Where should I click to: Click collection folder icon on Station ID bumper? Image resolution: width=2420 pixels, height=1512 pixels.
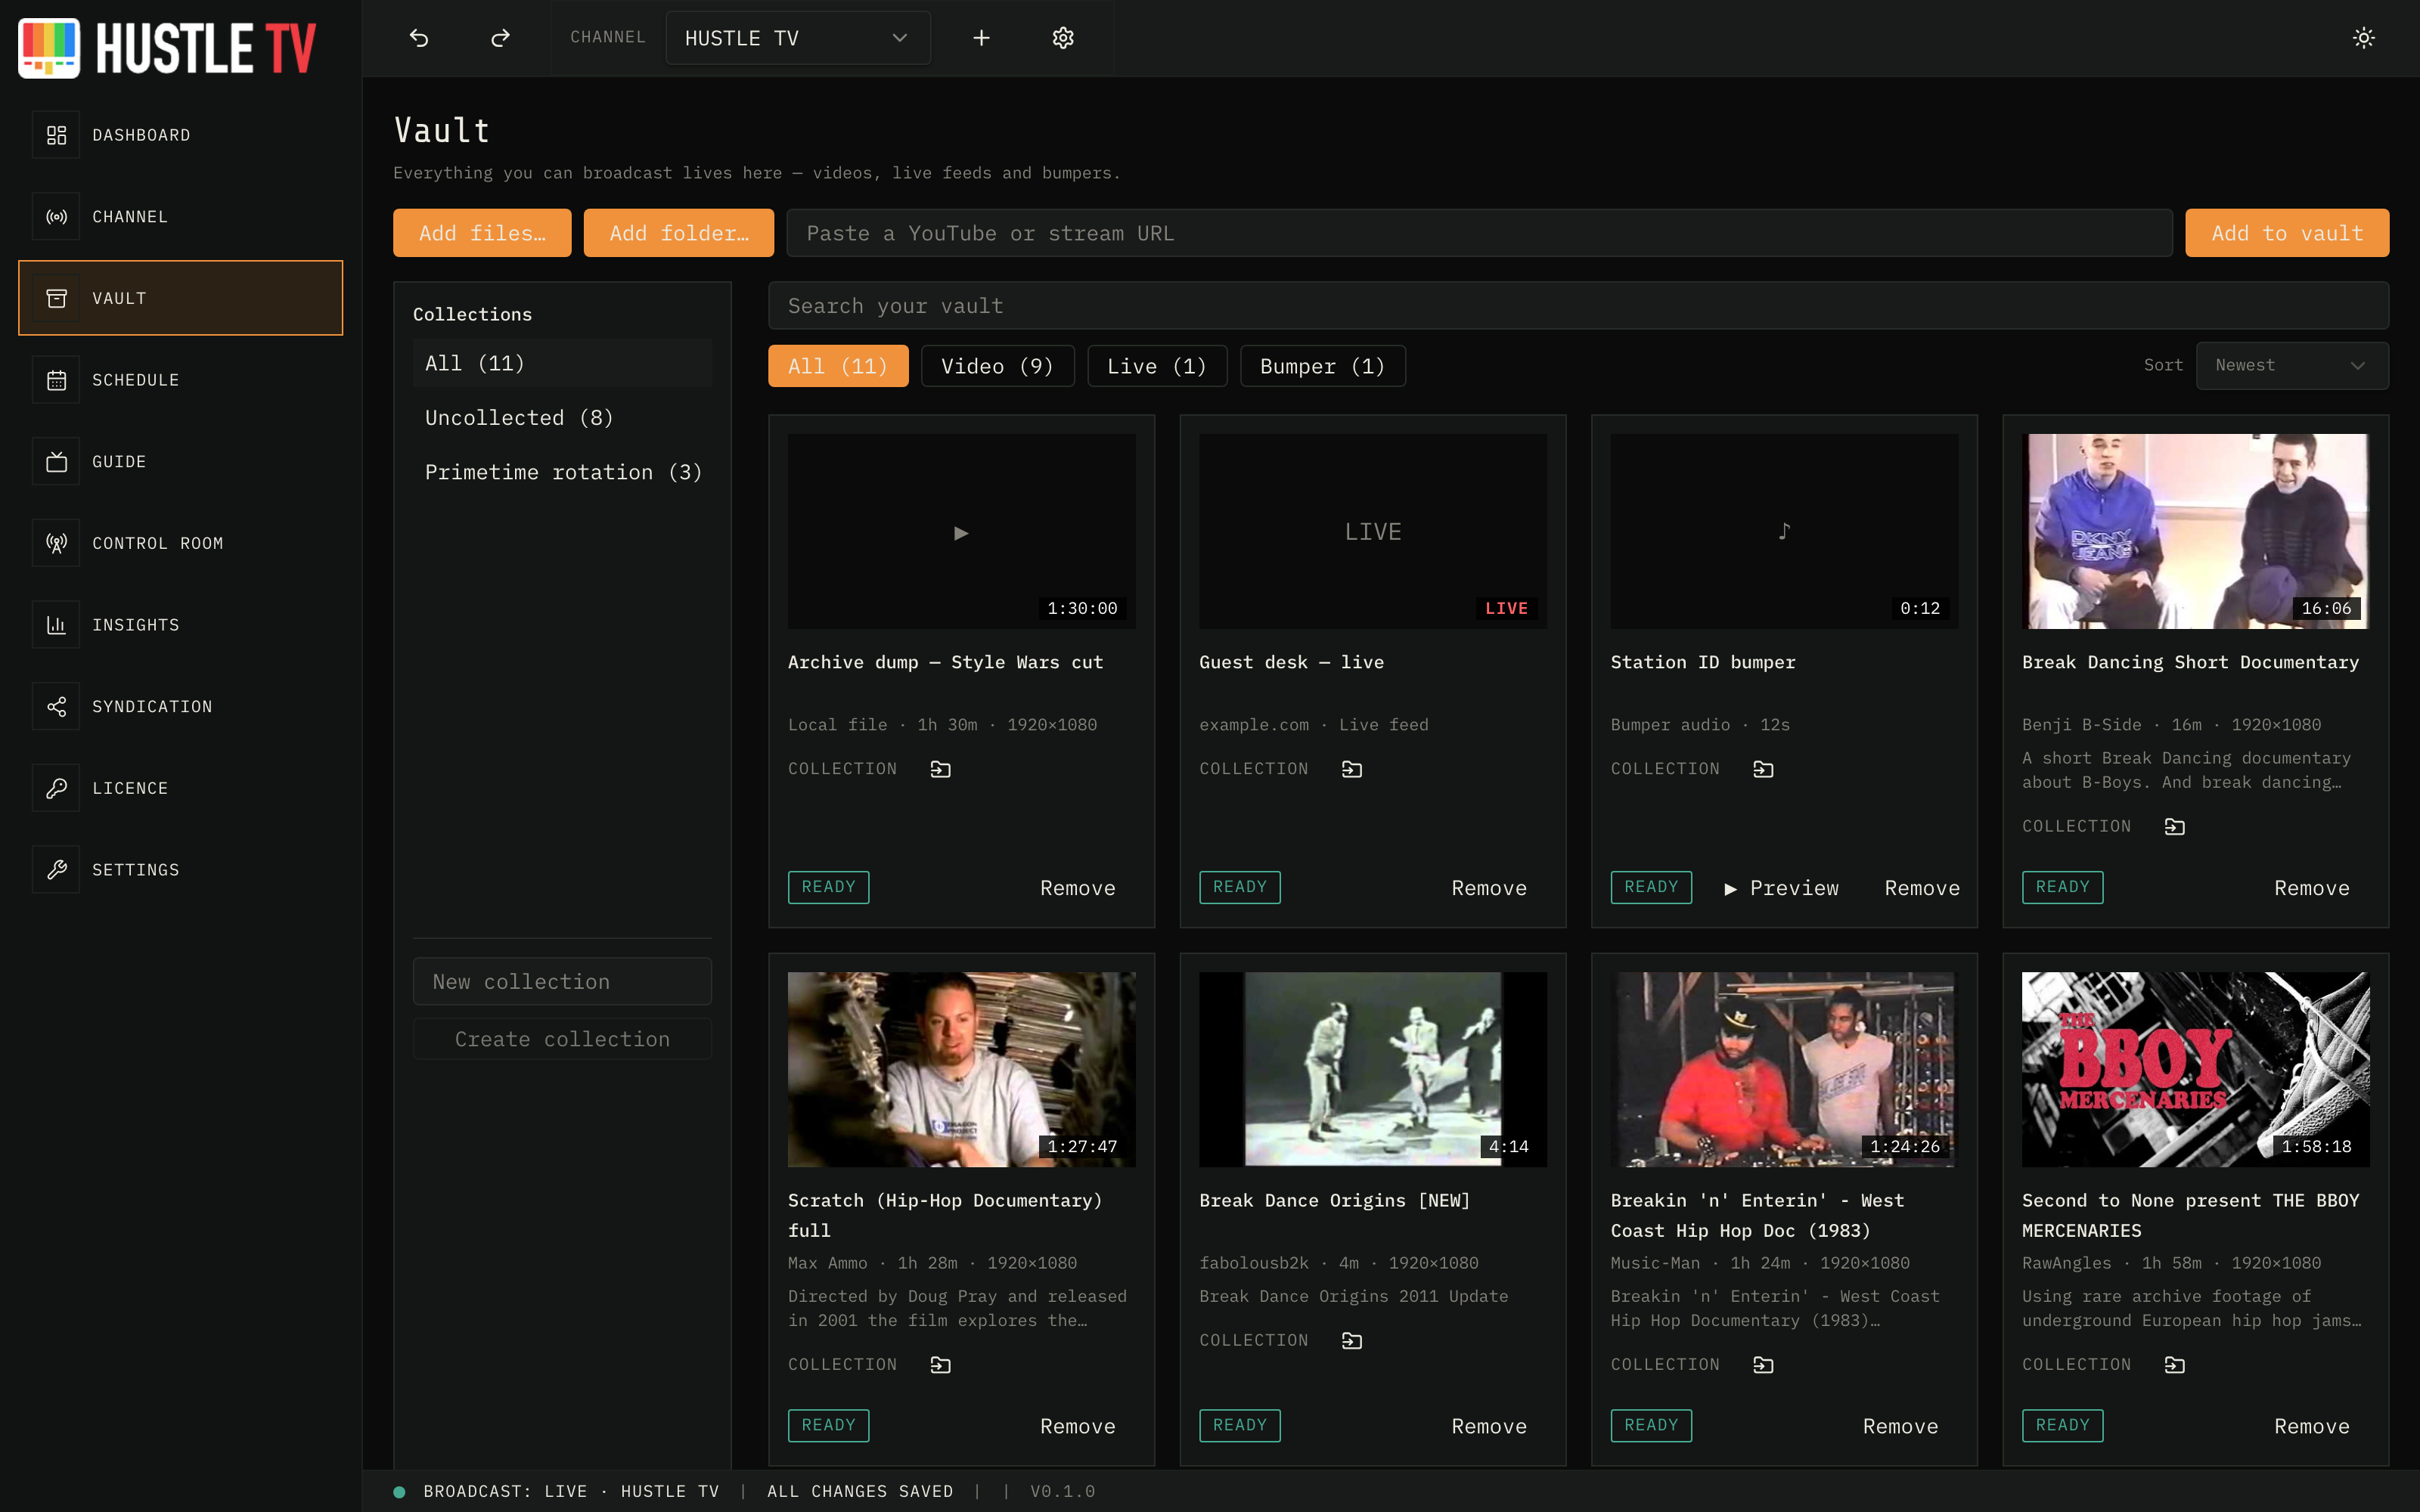click(1763, 769)
